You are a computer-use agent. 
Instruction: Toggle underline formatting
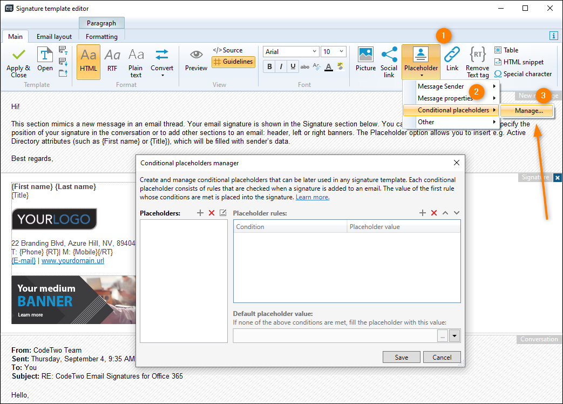click(x=293, y=66)
